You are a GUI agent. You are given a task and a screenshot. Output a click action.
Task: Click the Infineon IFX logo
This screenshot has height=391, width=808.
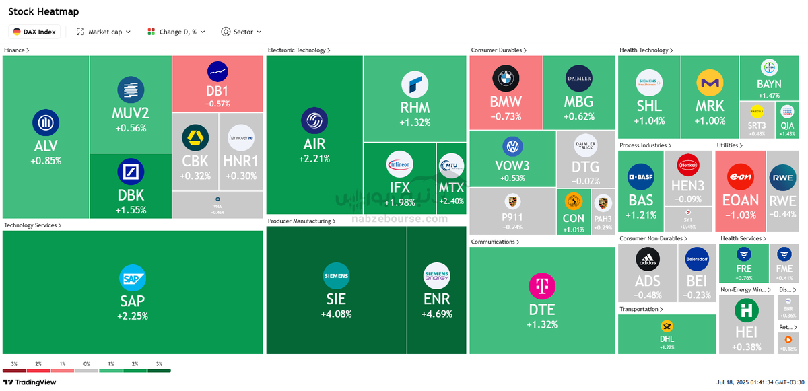[399, 165]
